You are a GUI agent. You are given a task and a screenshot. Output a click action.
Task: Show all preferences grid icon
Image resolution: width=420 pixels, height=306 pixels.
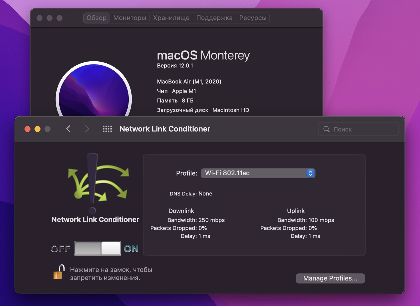point(107,129)
